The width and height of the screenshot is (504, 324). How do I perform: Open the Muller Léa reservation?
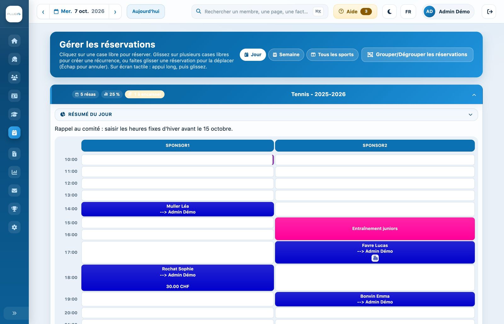(177, 209)
